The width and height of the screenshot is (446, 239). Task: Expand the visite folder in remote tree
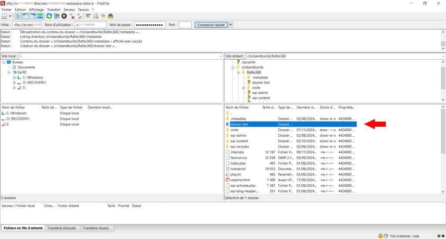pyautogui.click(x=243, y=88)
